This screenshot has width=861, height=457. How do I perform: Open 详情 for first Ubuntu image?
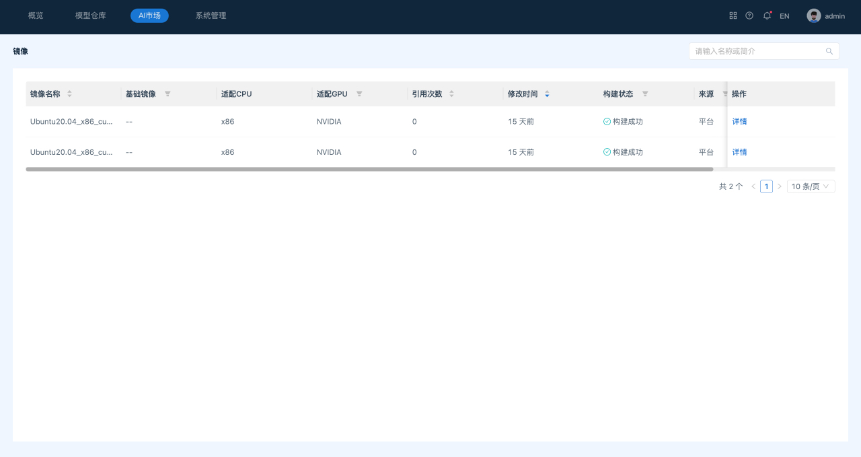(739, 122)
